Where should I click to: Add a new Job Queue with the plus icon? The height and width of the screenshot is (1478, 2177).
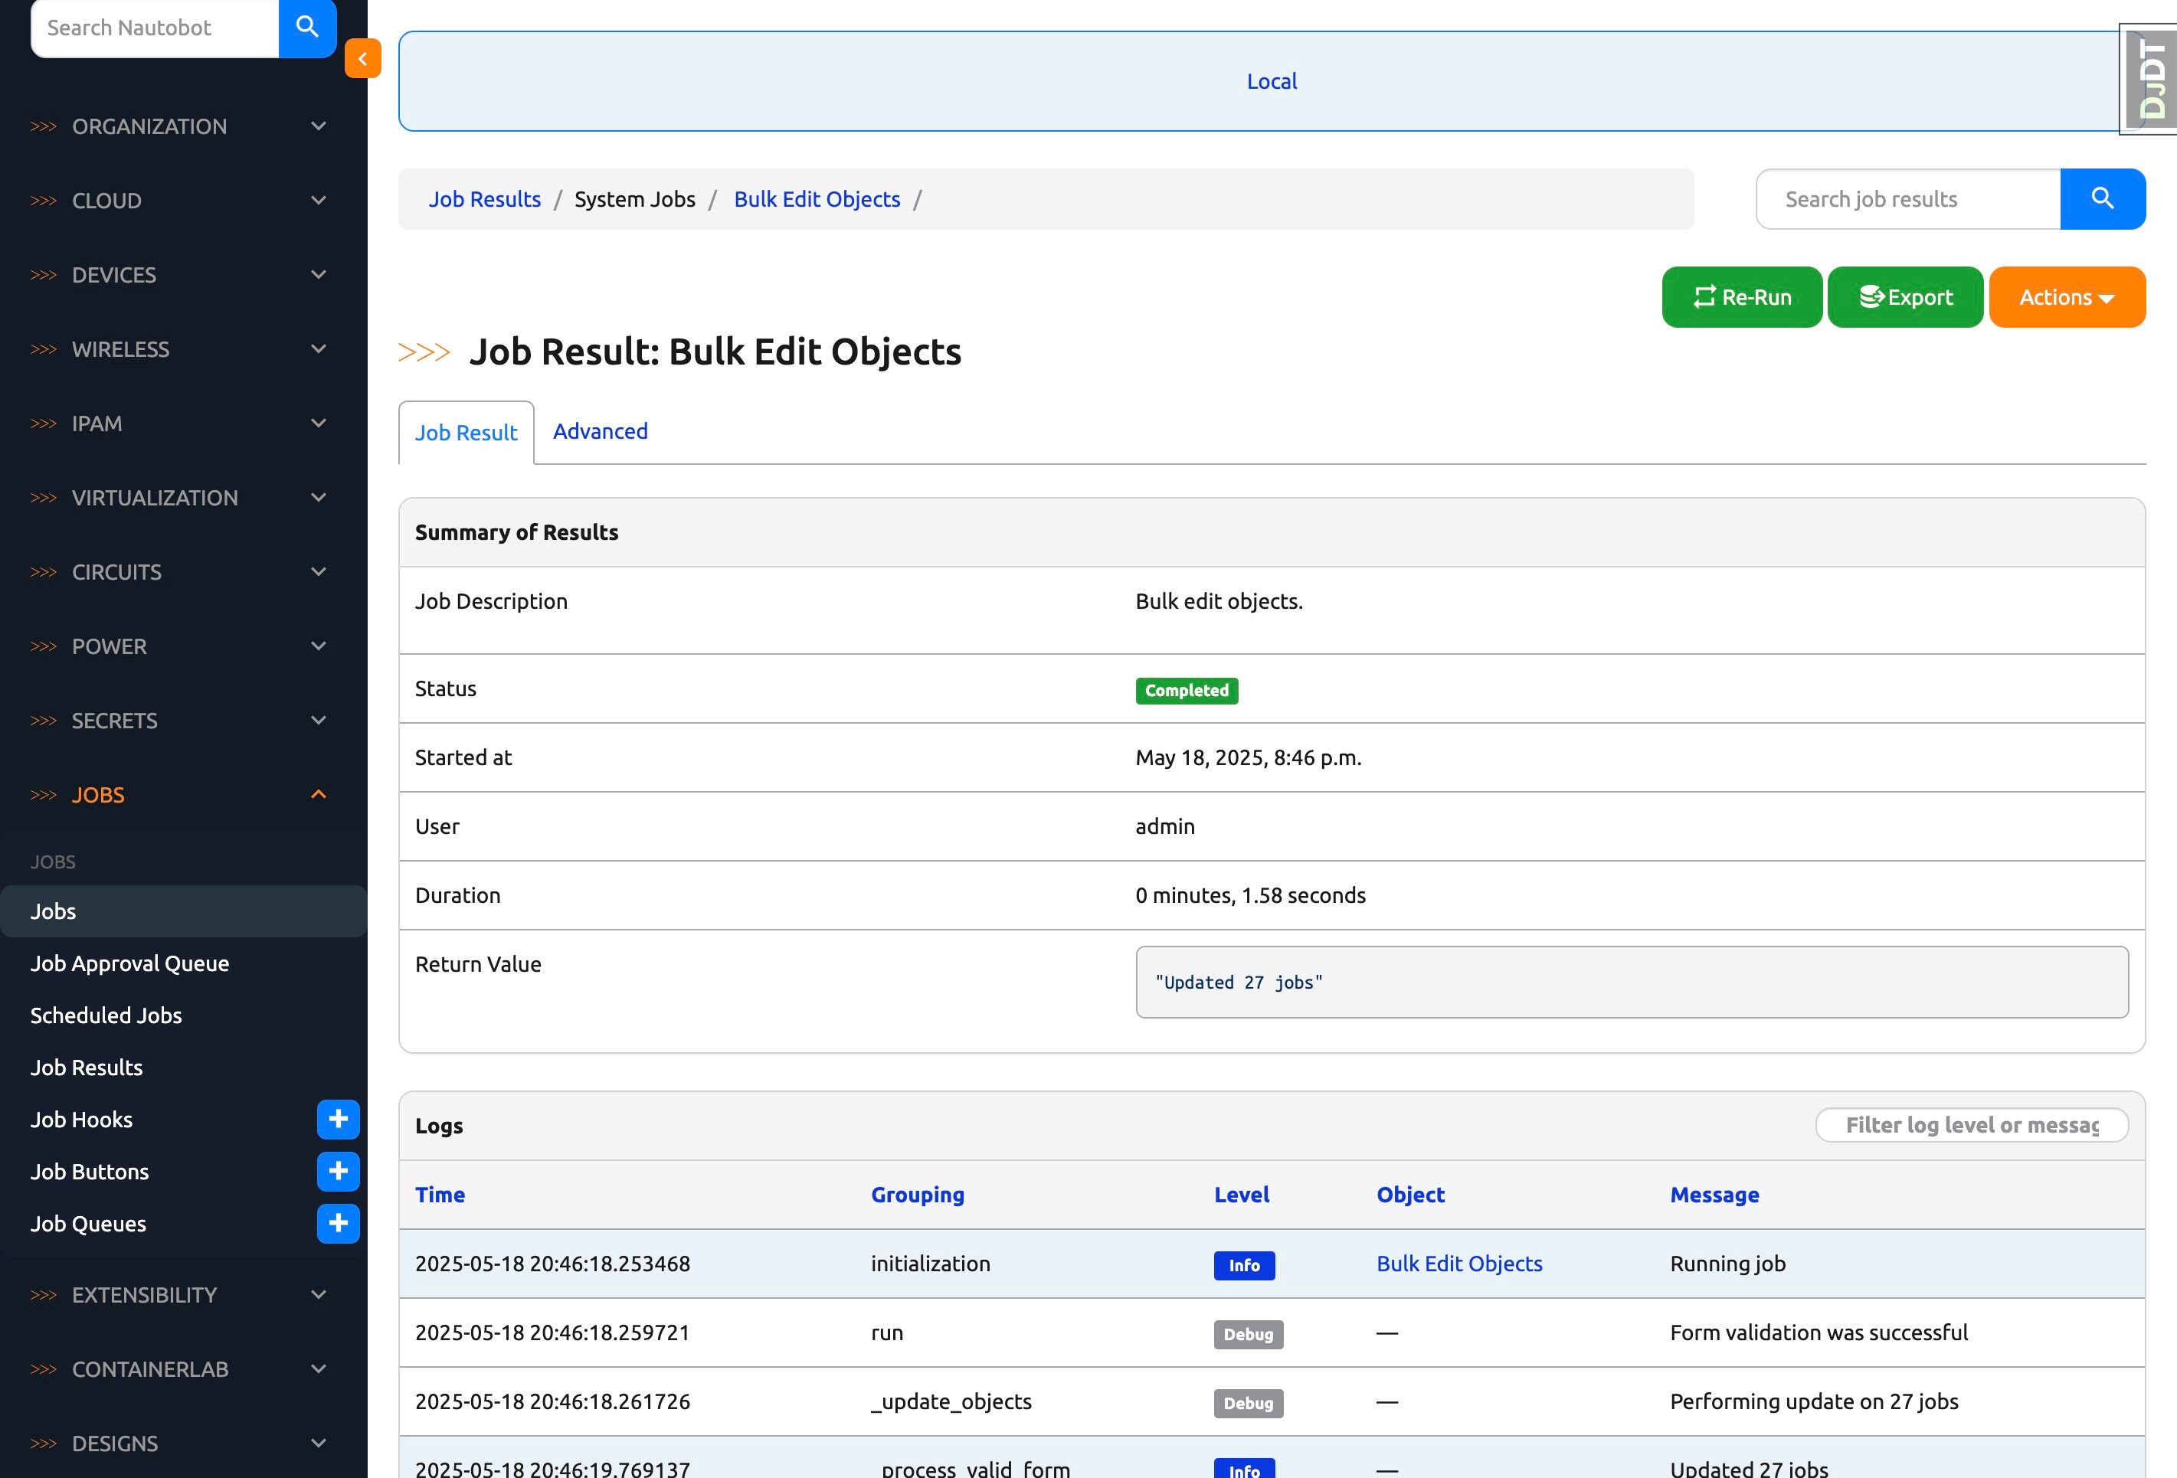(338, 1223)
